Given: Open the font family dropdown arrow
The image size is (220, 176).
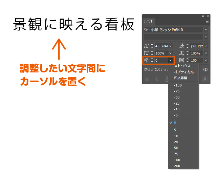Looking at the screenshot, I should pyautogui.click(x=206, y=30).
